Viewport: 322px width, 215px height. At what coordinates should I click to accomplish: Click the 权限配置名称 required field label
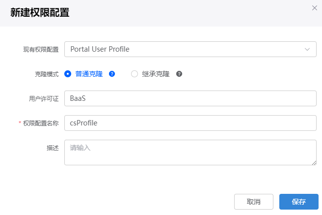[x=41, y=123]
